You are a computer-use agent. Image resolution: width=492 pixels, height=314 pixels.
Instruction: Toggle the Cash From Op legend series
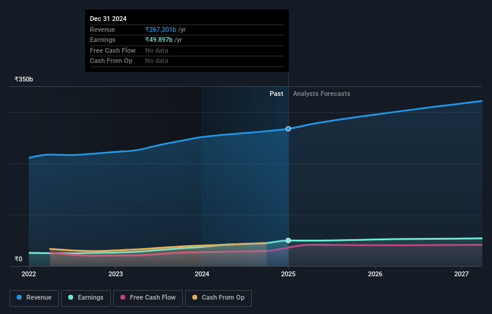[218, 298]
